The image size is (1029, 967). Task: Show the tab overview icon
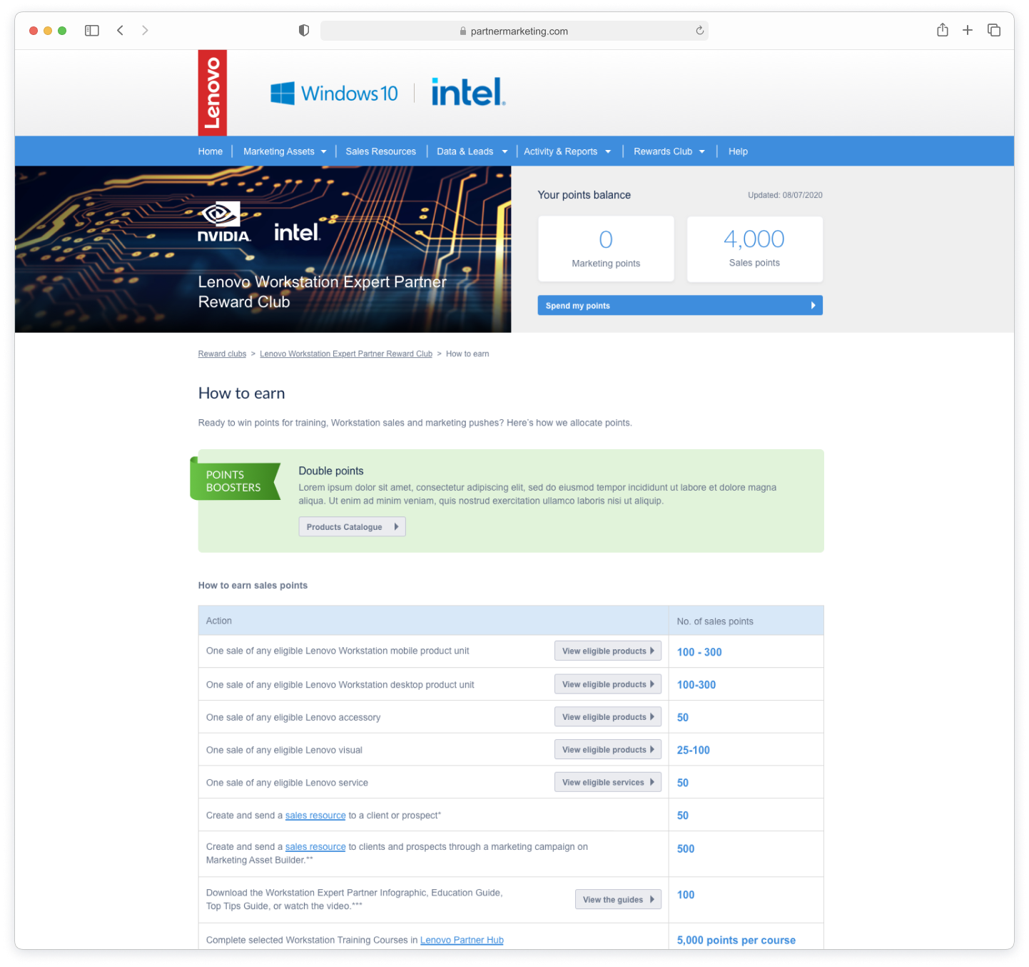[993, 30]
